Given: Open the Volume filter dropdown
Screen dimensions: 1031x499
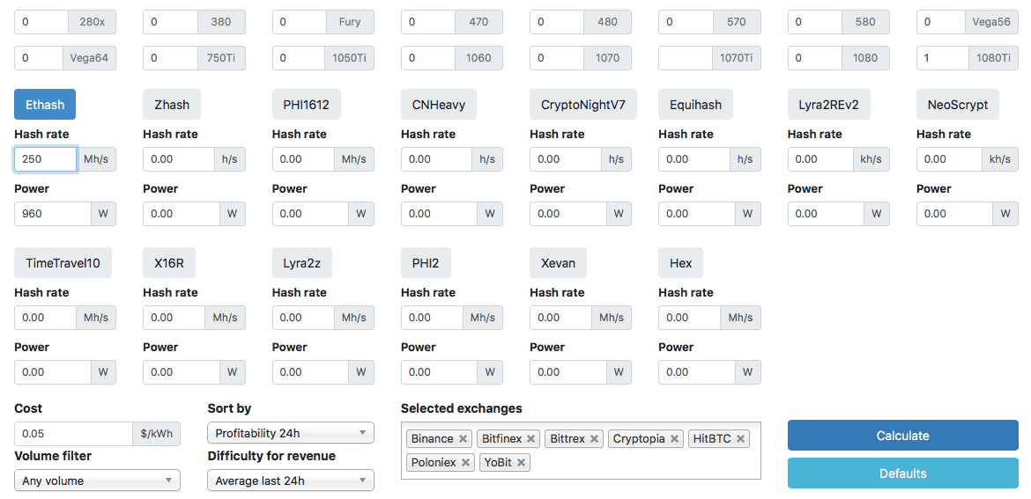Looking at the screenshot, I should click(x=97, y=481).
